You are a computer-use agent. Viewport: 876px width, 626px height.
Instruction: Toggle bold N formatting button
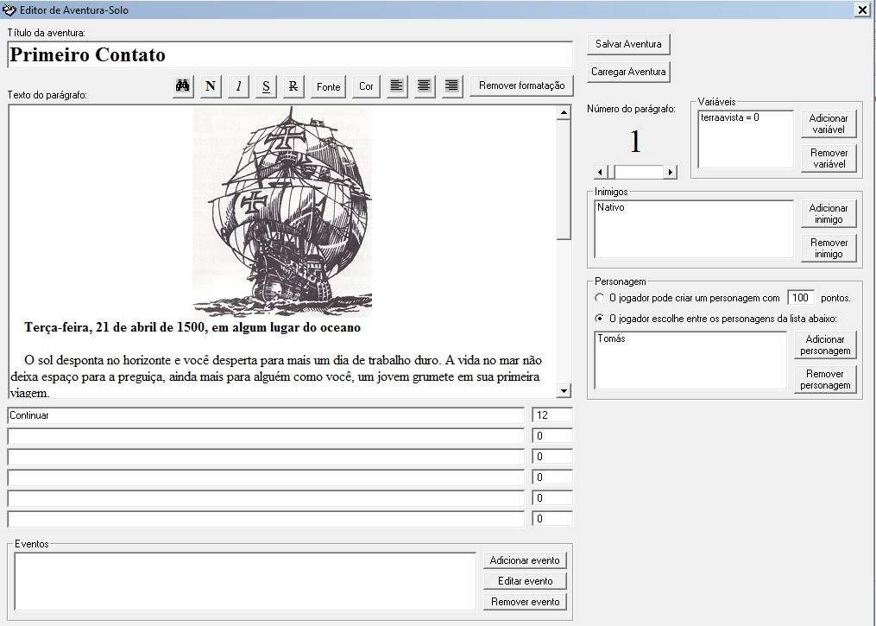coord(211,86)
